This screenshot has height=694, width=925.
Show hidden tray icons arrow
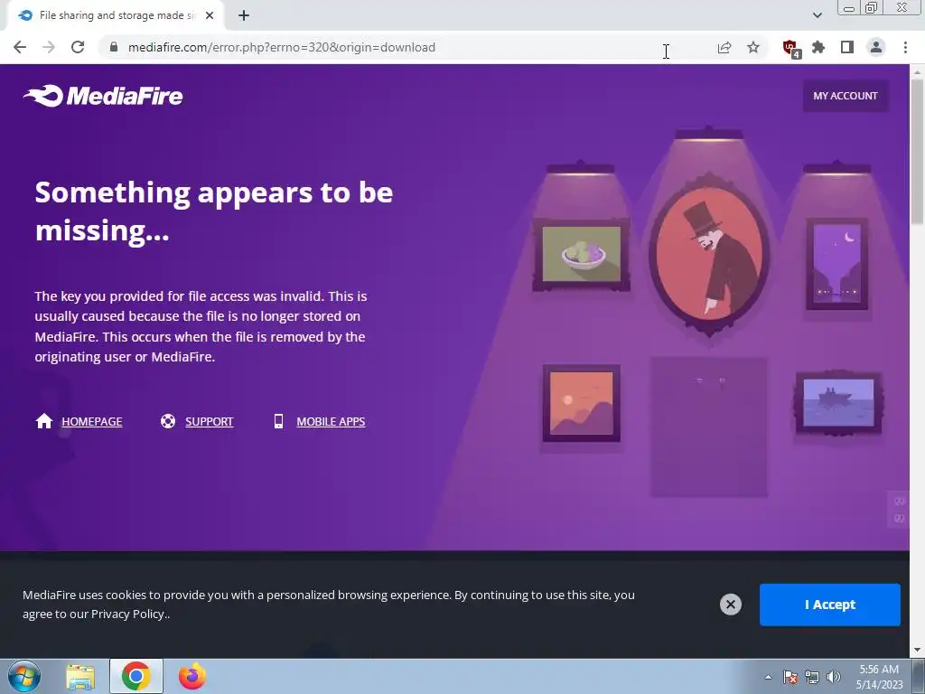[768, 677]
